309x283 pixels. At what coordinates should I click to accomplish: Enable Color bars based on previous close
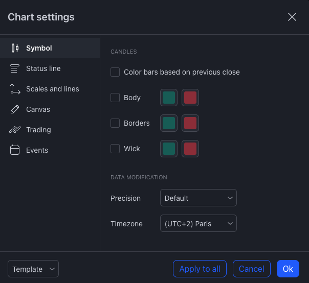pos(115,72)
